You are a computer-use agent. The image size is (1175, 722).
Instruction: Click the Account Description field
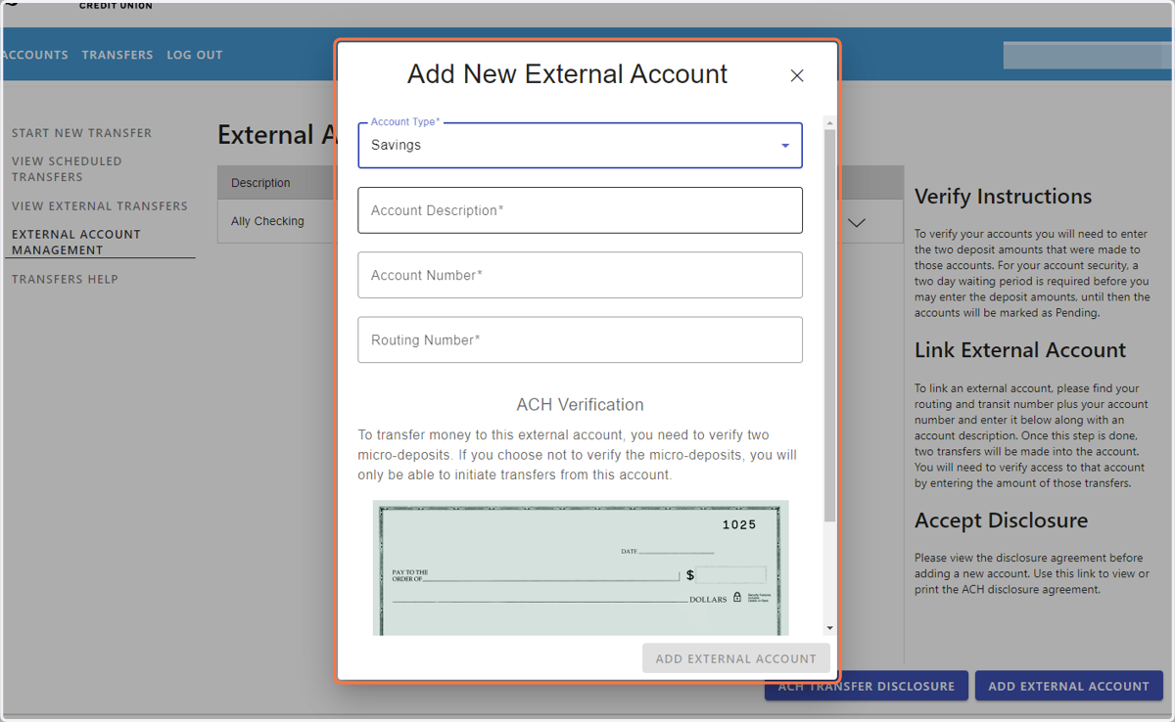click(x=580, y=210)
